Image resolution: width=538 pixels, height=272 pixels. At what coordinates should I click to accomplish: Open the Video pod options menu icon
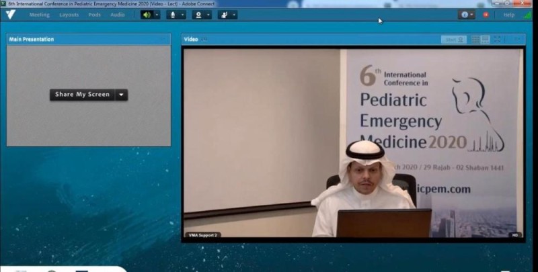click(516, 40)
